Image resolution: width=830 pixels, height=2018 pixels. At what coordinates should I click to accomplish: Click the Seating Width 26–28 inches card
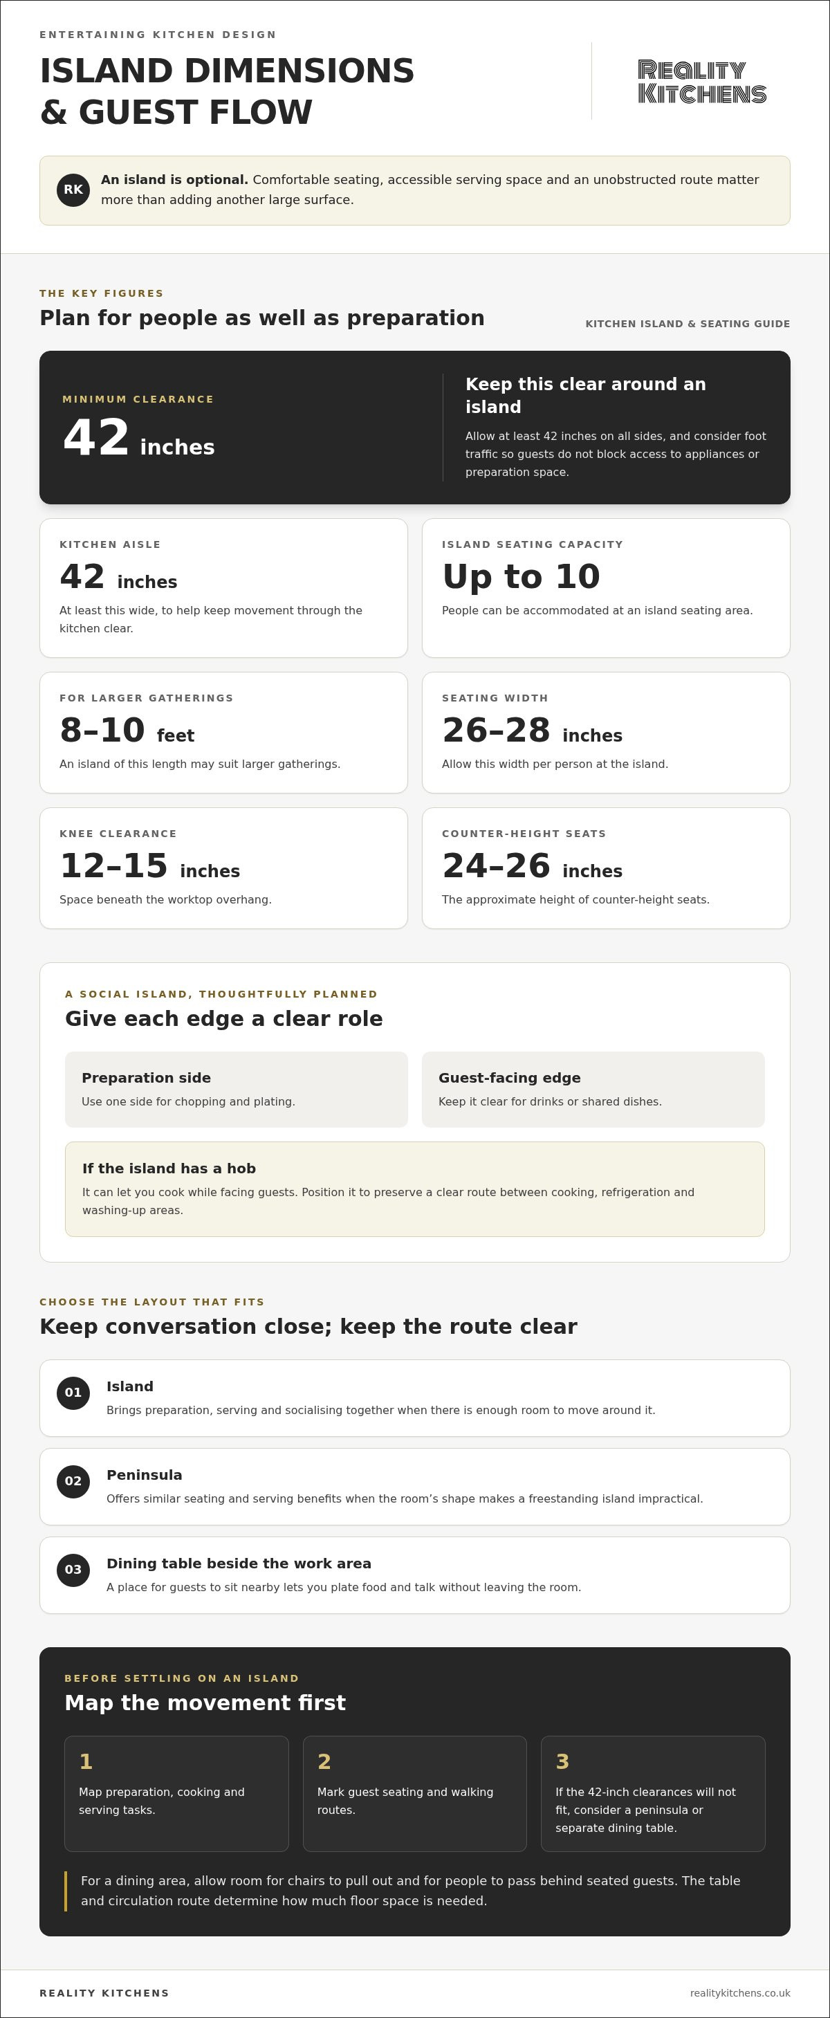[x=606, y=733]
